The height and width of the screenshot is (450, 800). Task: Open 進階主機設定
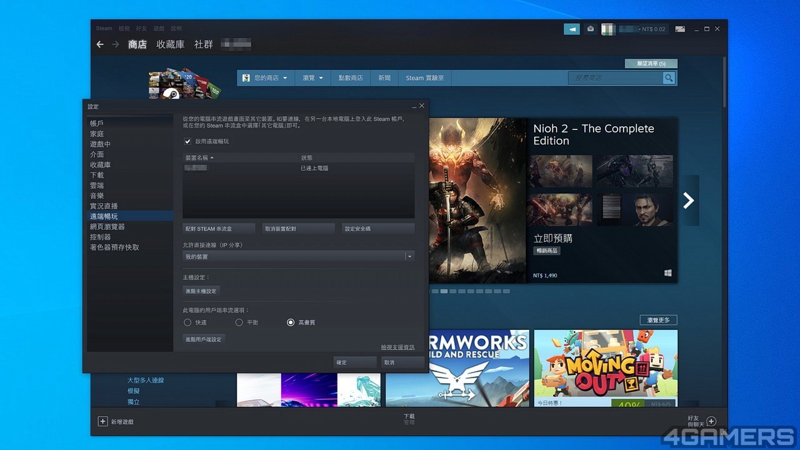point(201,291)
